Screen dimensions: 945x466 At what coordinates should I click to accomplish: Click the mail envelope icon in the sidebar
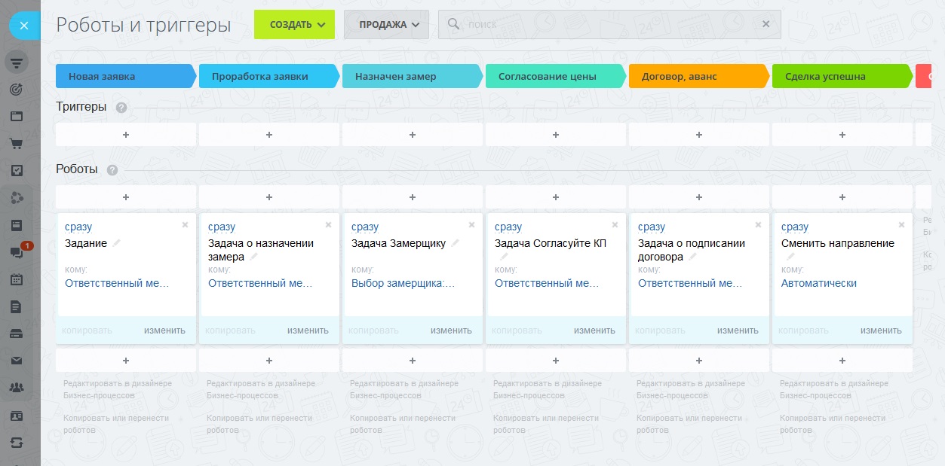[16, 361]
